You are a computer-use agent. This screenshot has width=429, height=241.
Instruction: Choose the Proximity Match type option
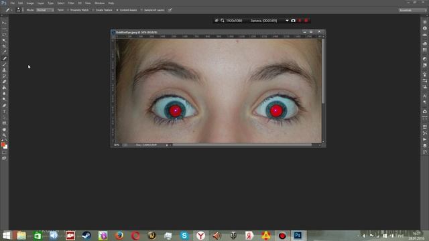[x=78, y=10]
